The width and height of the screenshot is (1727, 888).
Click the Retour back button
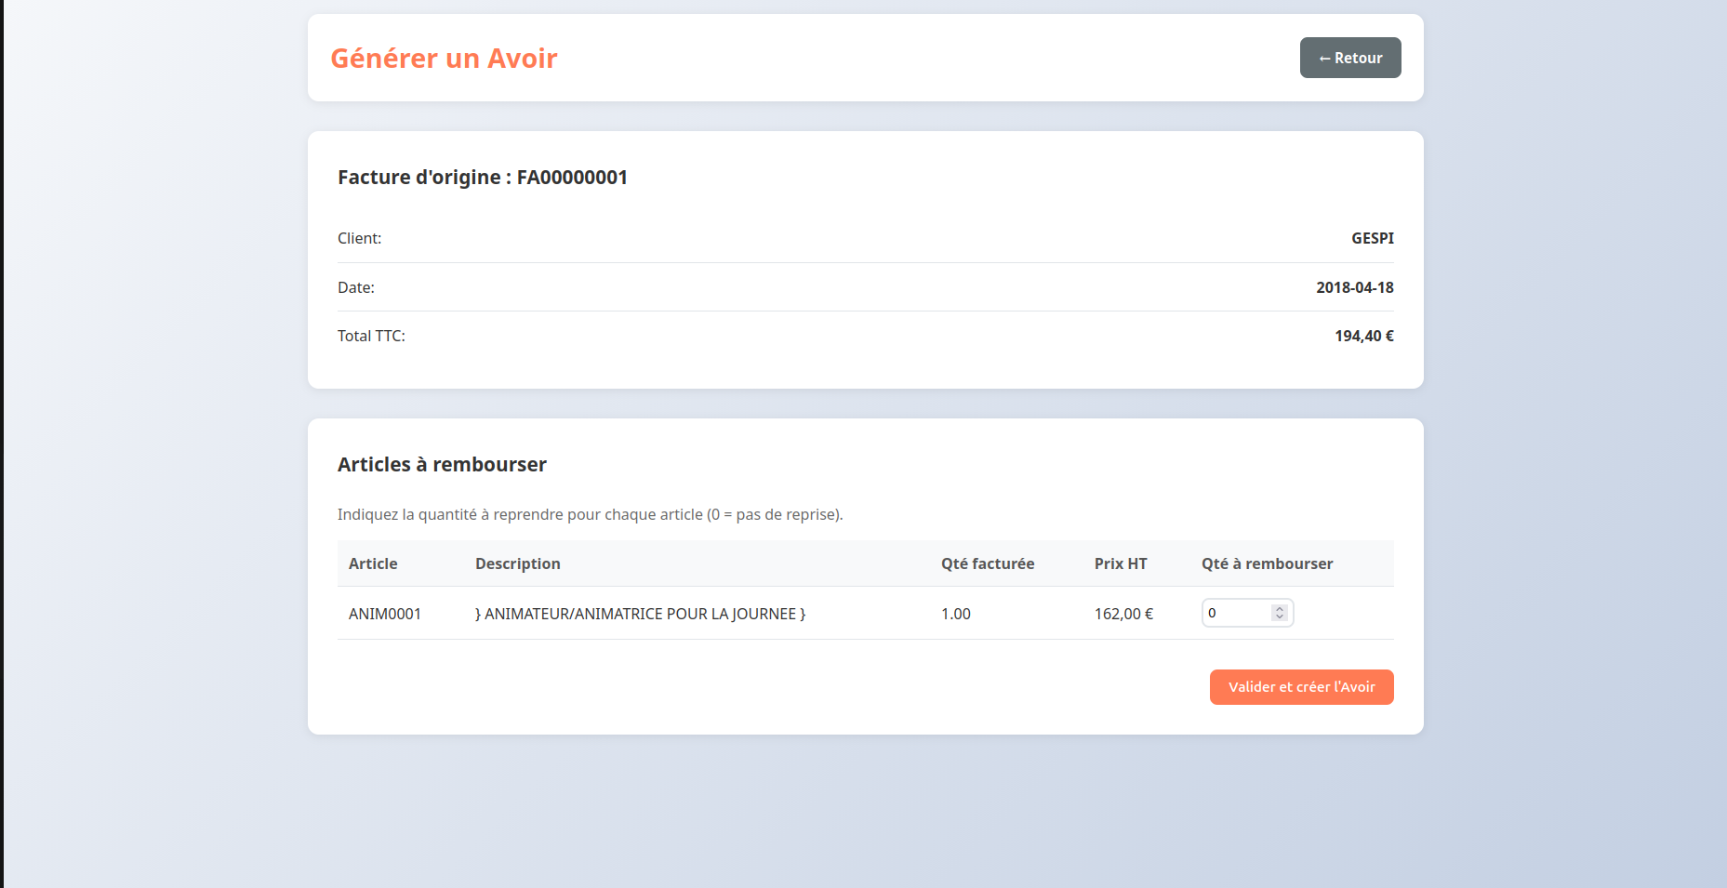point(1349,58)
